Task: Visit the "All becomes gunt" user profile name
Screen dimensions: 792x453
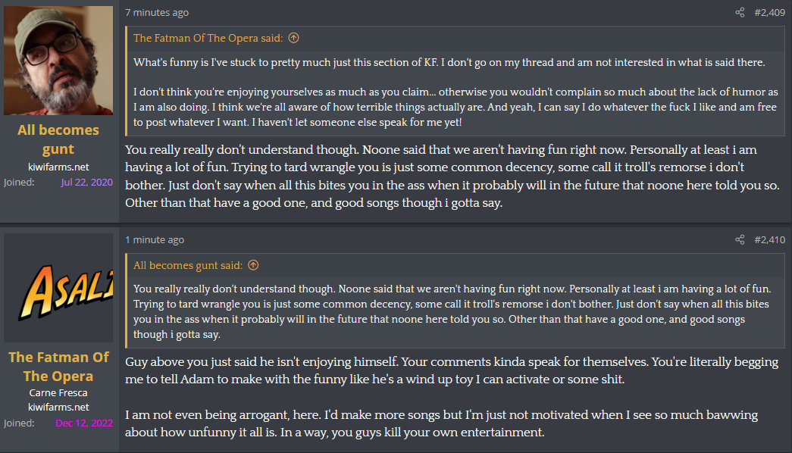Action: pyautogui.click(x=58, y=139)
